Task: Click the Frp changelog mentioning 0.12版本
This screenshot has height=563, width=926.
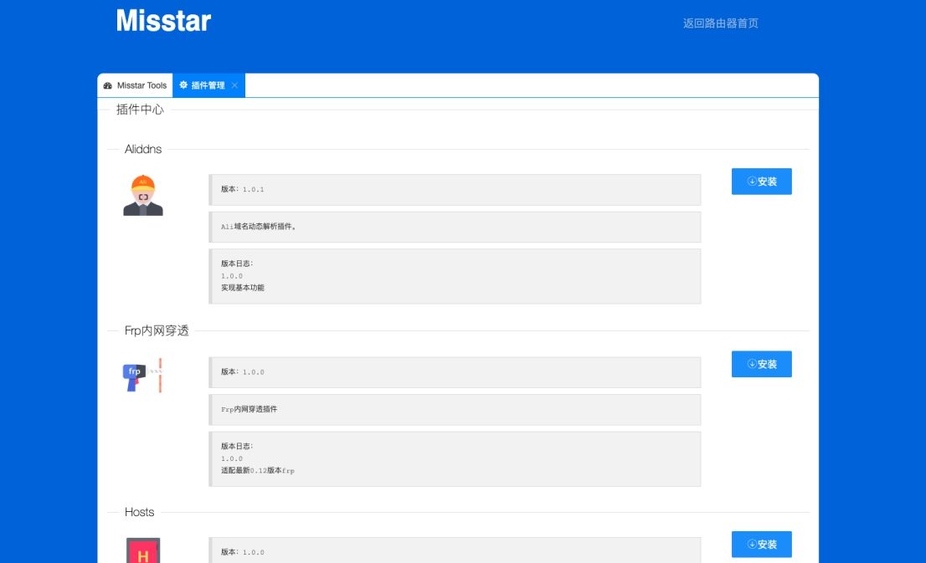Action: click(x=455, y=458)
